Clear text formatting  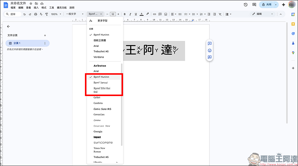(220, 14)
